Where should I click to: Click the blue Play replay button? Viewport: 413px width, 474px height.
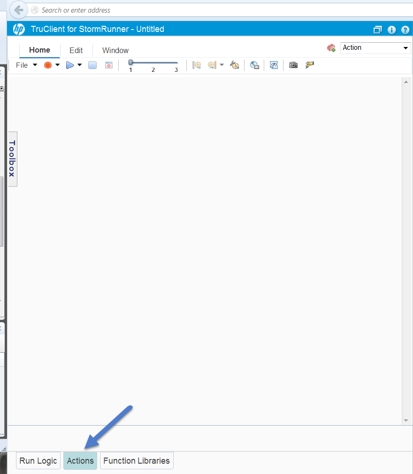pyautogui.click(x=70, y=65)
